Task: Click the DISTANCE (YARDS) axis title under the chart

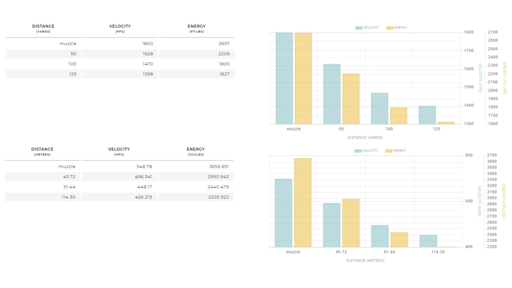Action: (365, 138)
